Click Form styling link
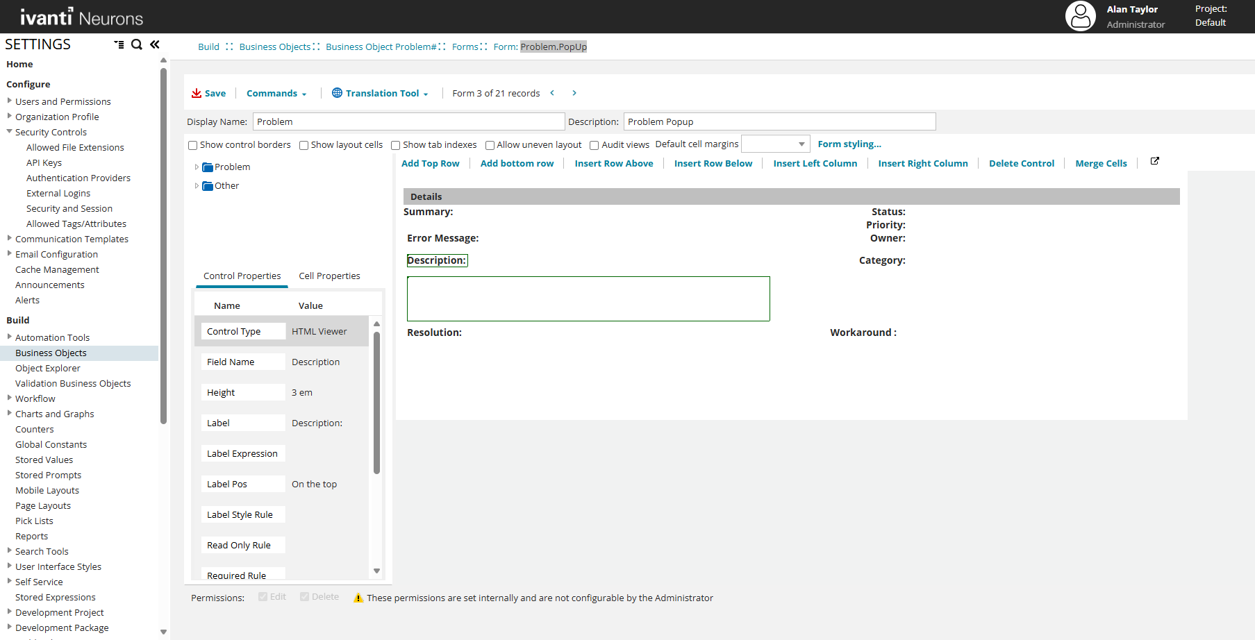 [849, 144]
